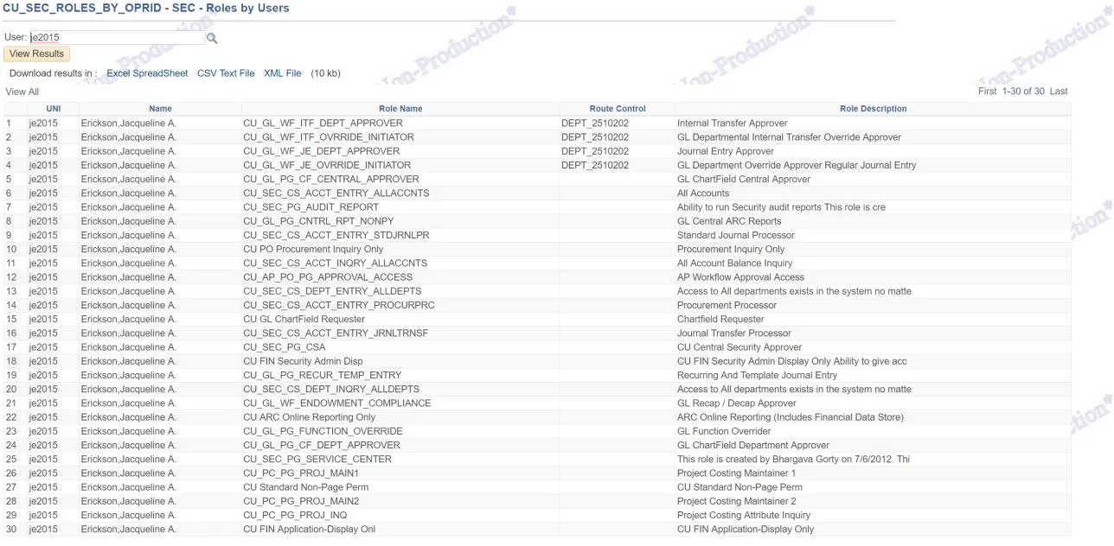Go to Last results page
The image size is (1114, 546).
[x=1059, y=91]
